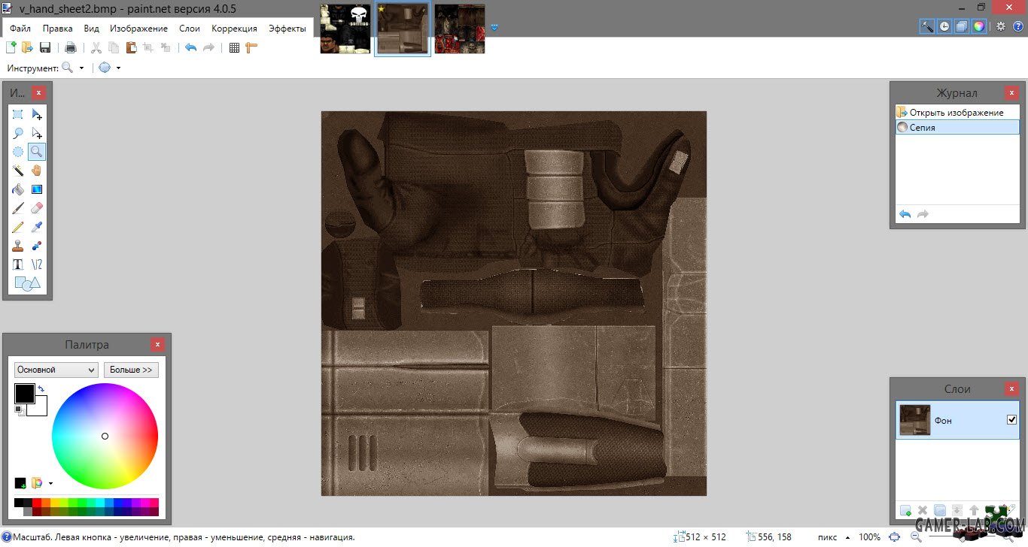Select the Recolor tool
Screen dimensions: 1028x547
37,246
